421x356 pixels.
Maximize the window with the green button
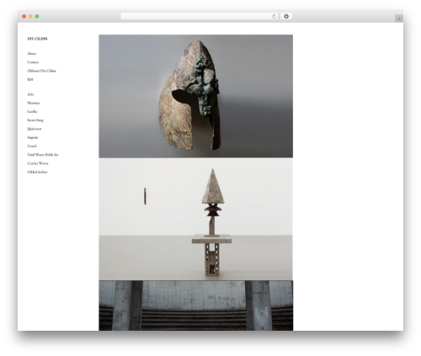[37, 16]
